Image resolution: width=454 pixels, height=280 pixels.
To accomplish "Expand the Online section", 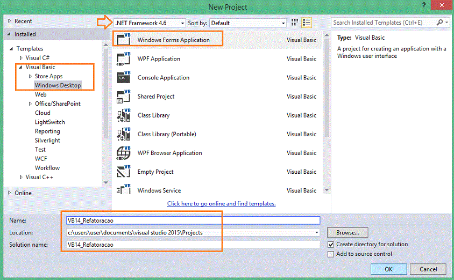I will [x=9, y=193].
